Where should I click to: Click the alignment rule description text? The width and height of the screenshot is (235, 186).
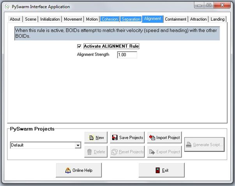(x=116, y=33)
